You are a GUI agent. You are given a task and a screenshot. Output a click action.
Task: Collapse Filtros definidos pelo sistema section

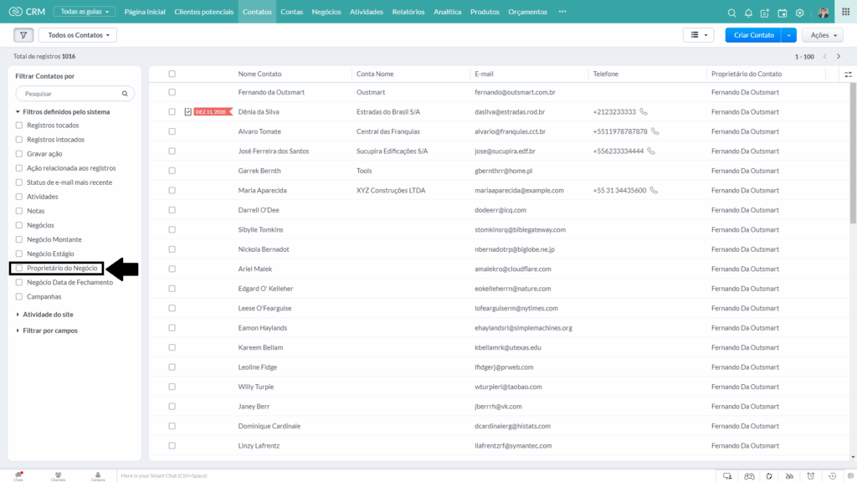click(x=62, y=111)
